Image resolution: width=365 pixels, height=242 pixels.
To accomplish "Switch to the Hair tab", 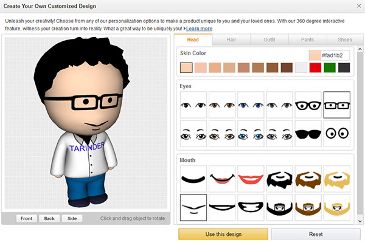I will pyautogui.click(x=231, y=40).
